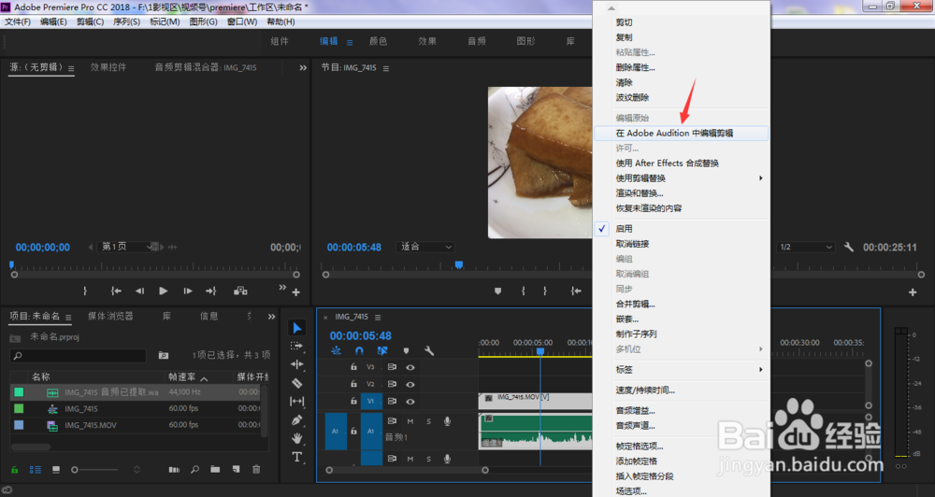Image resolution: width=935 pixels, height=497 pixels.
Task: Toggle project panel green write lock
Action: click(x=15, y=470)
